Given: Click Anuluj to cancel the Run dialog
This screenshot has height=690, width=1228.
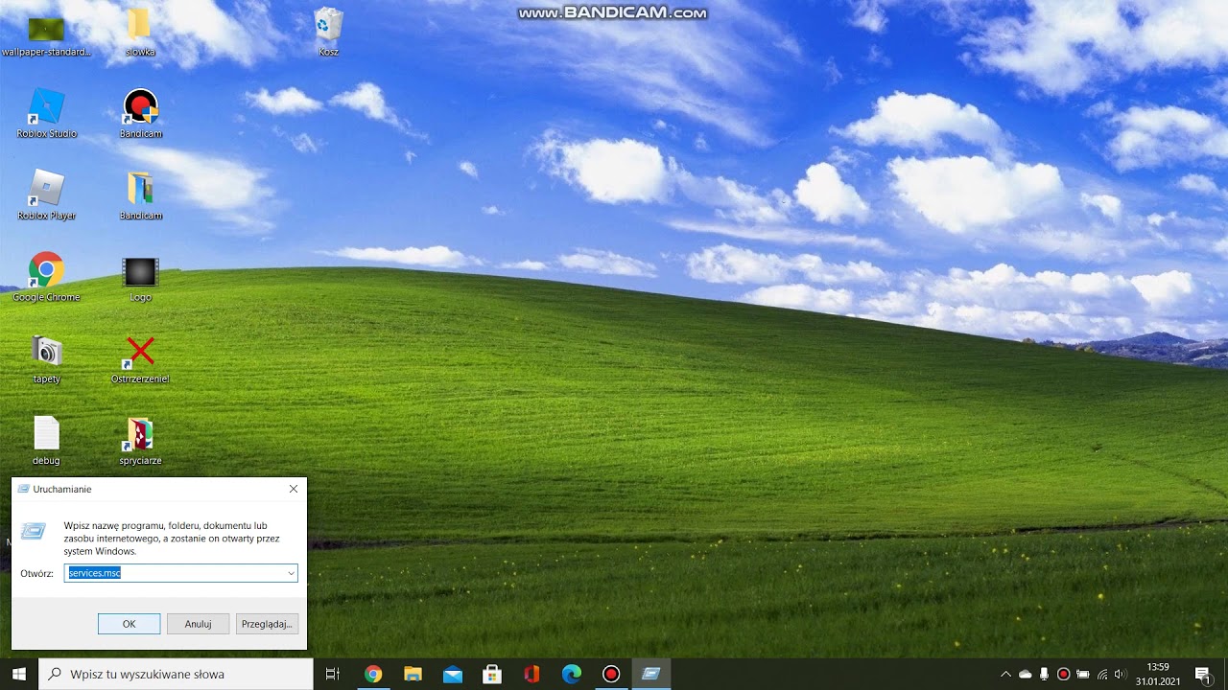Looking at the screenshot, I should pyautogui.click(x=198, y=624).
